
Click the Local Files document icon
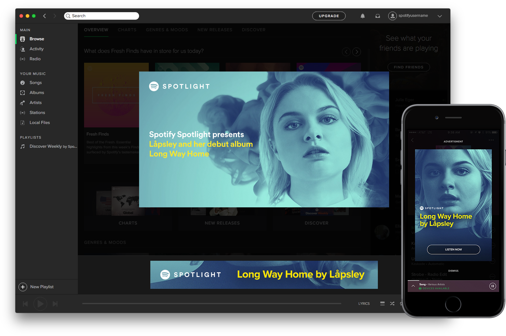[23, 123]
